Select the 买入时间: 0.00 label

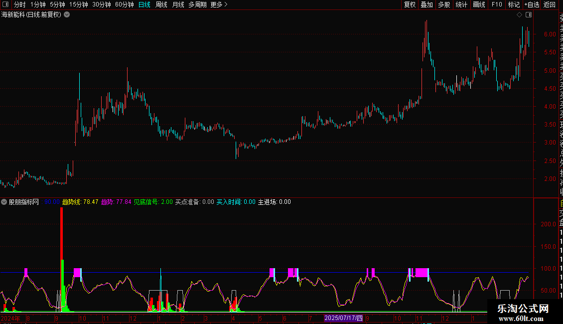(236, 202)
